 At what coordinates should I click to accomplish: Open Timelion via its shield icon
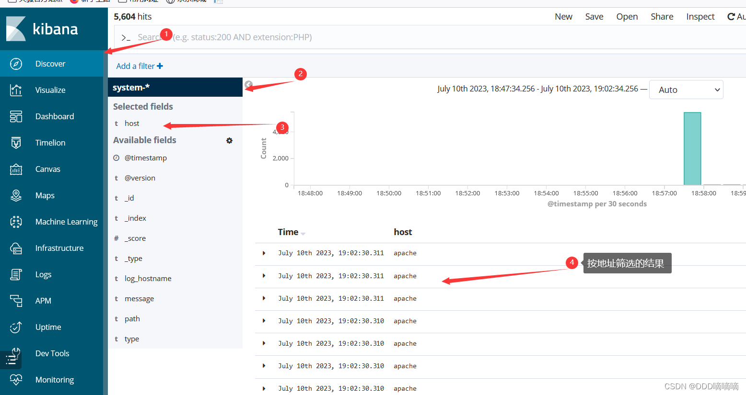(16, 143)
